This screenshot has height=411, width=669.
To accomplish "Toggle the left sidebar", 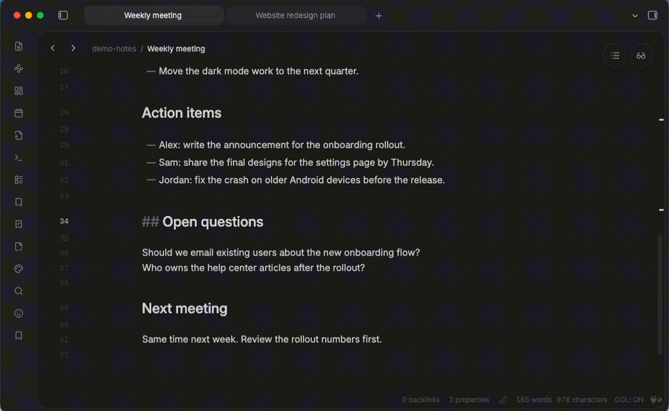I will [x=63, y=16].
